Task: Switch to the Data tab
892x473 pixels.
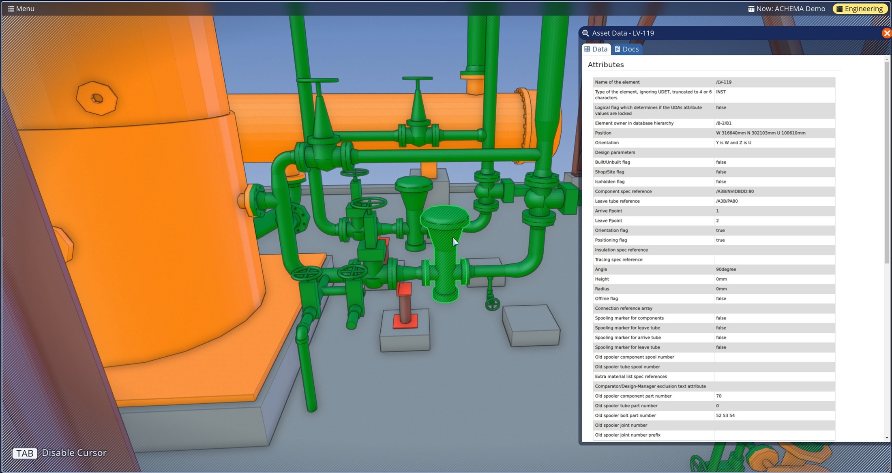Action: tap(596, 49)
